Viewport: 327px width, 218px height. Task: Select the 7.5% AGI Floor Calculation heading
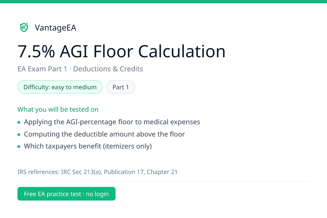[x=122, y=51]
